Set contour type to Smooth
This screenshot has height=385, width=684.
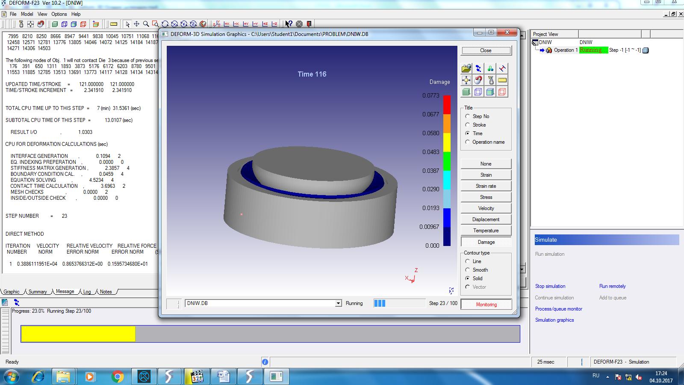point(468,270)
